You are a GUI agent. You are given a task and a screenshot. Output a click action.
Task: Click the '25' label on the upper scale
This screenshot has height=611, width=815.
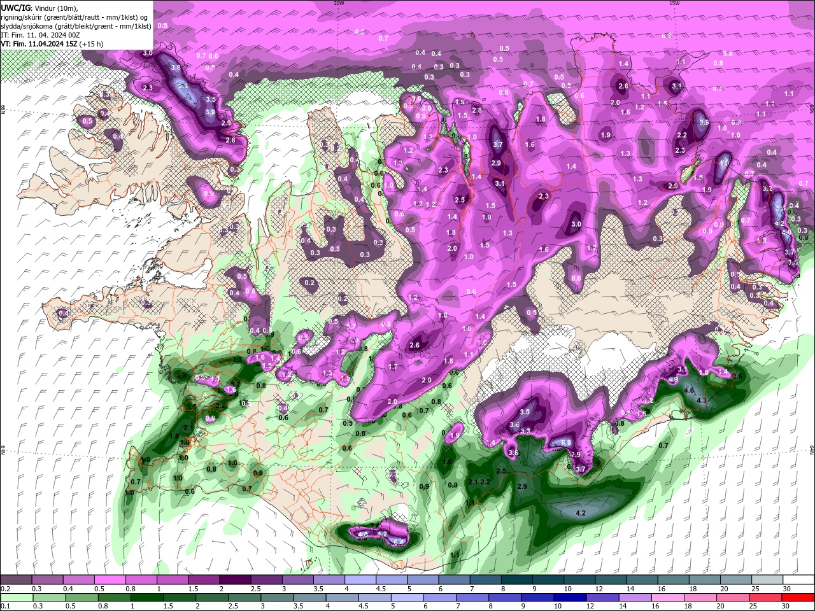click(755, 589)
